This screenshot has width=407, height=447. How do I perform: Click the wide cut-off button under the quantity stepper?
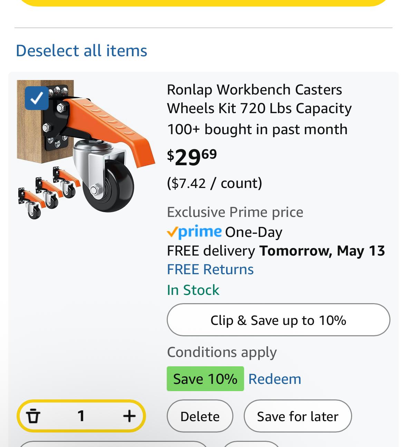(x=113, y=444)
